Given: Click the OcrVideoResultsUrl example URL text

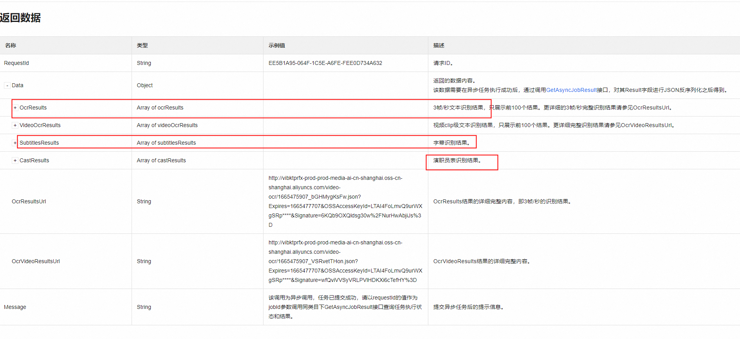Looking at the screenshot, I should click(x=345, y=261).
